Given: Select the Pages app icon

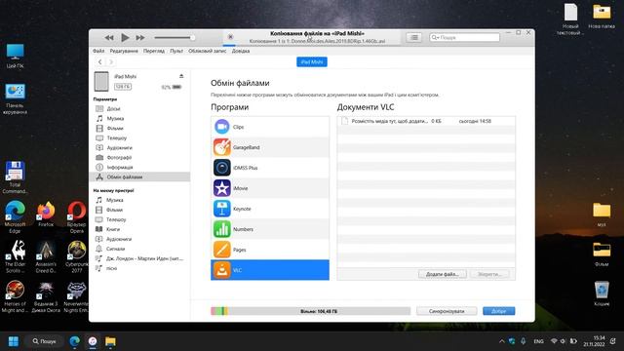Looking at the screenshot, I should (x=221, y=250).
